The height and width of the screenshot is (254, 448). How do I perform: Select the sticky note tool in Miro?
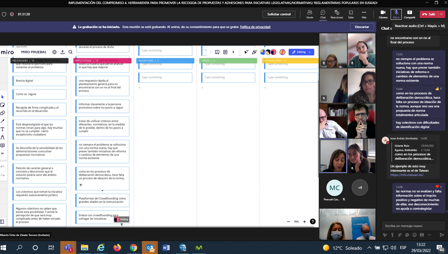(x=3, y=105)
